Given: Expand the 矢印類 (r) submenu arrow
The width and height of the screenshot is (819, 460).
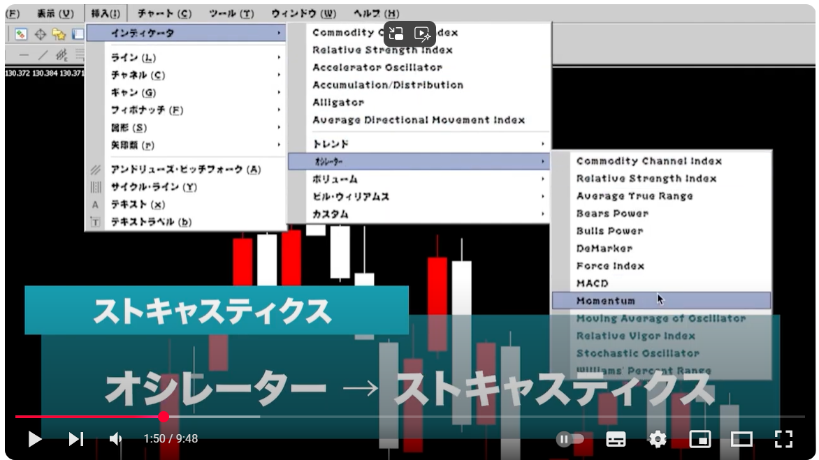Looking at the screenshot, I should click(x=279, y=145).
